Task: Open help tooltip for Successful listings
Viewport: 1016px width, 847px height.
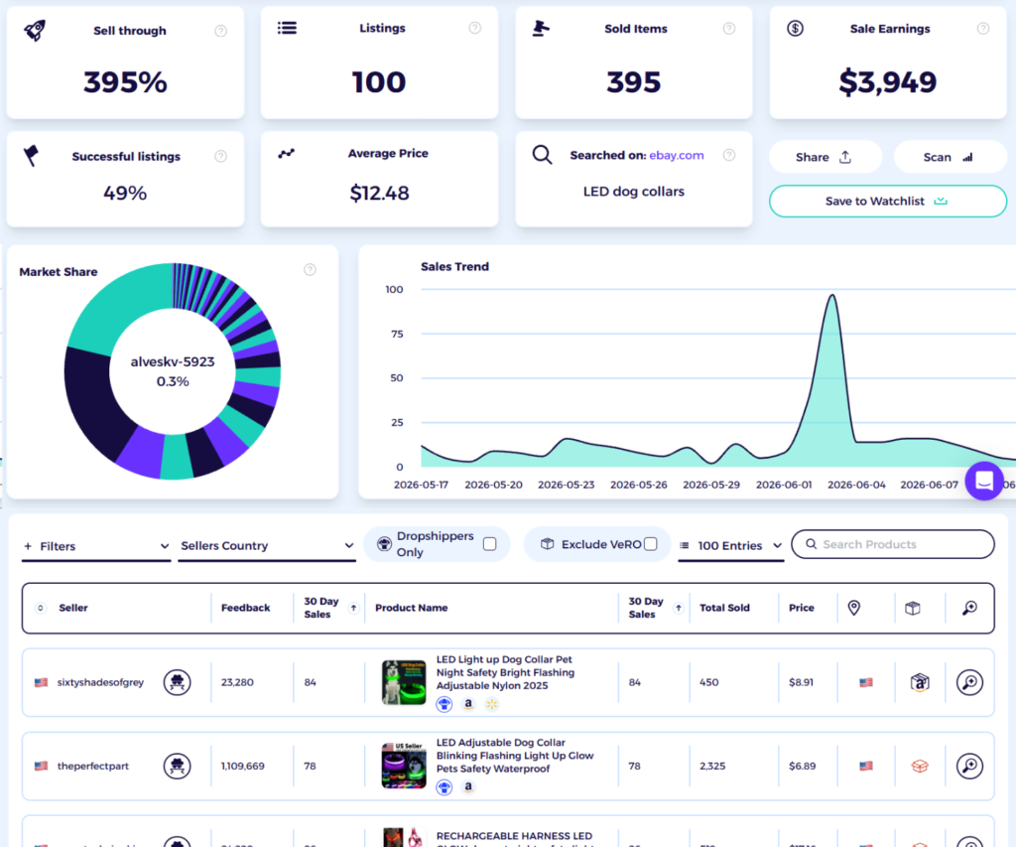Action: [221, 156]
